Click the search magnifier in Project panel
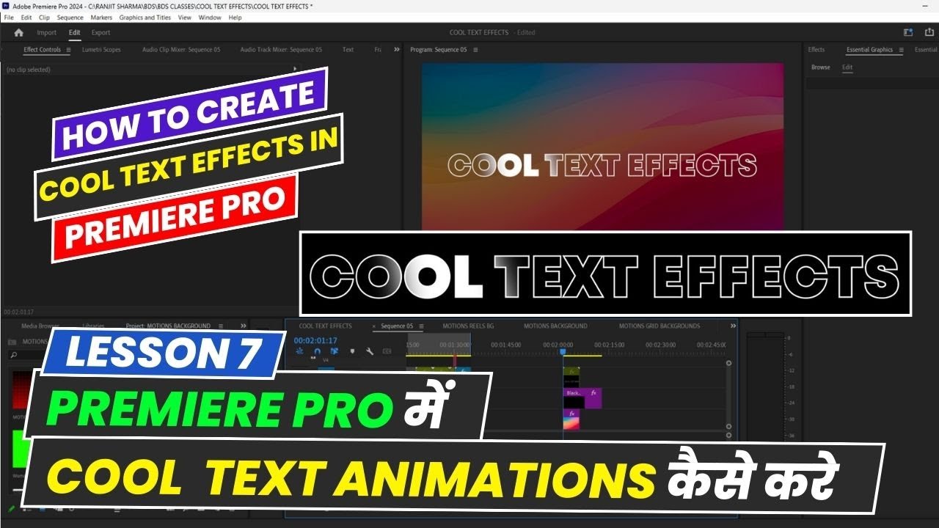939x528 pixels. (x=14, y=356)
